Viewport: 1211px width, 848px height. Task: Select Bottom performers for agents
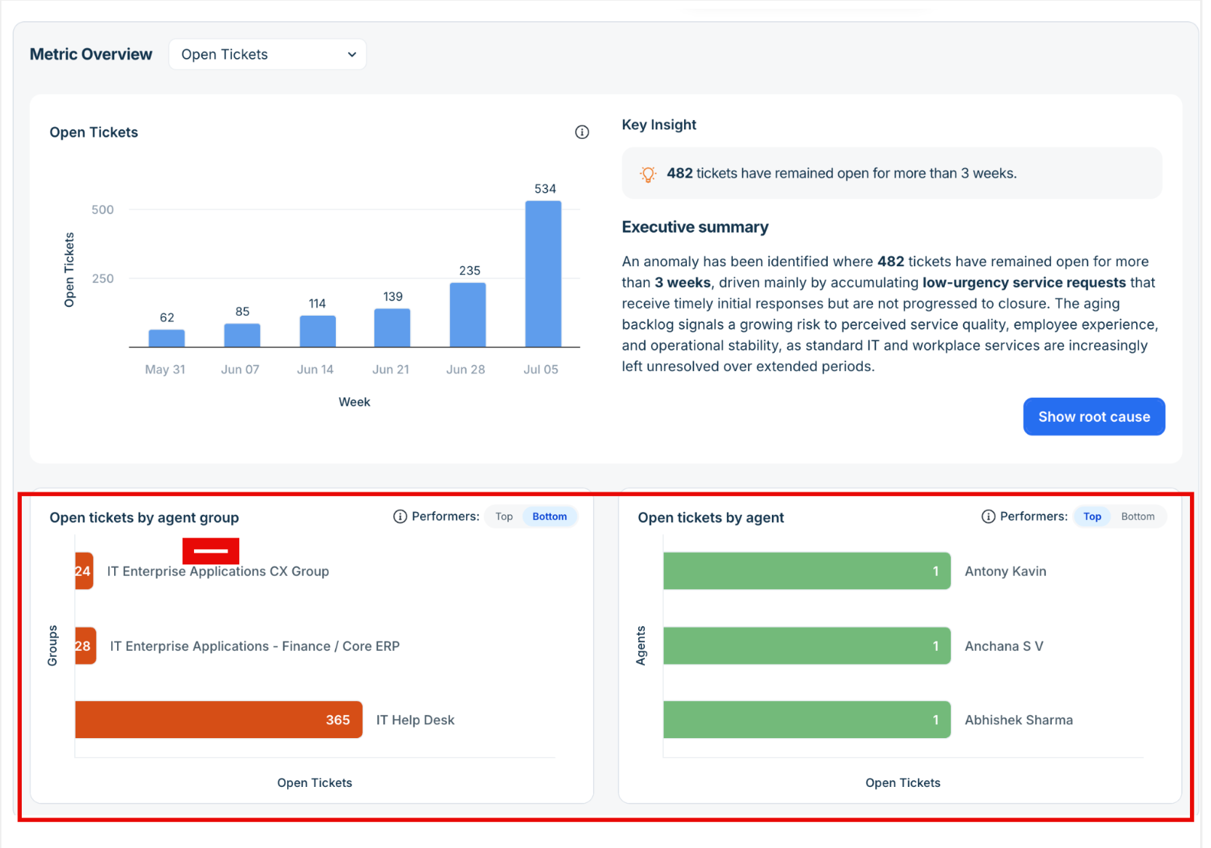point(1138,516)
